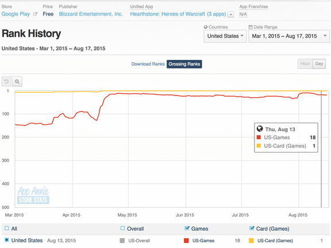Click the magnifier zoom icon
This screenshot has width=331, height=248.
[x=17, y=81]
